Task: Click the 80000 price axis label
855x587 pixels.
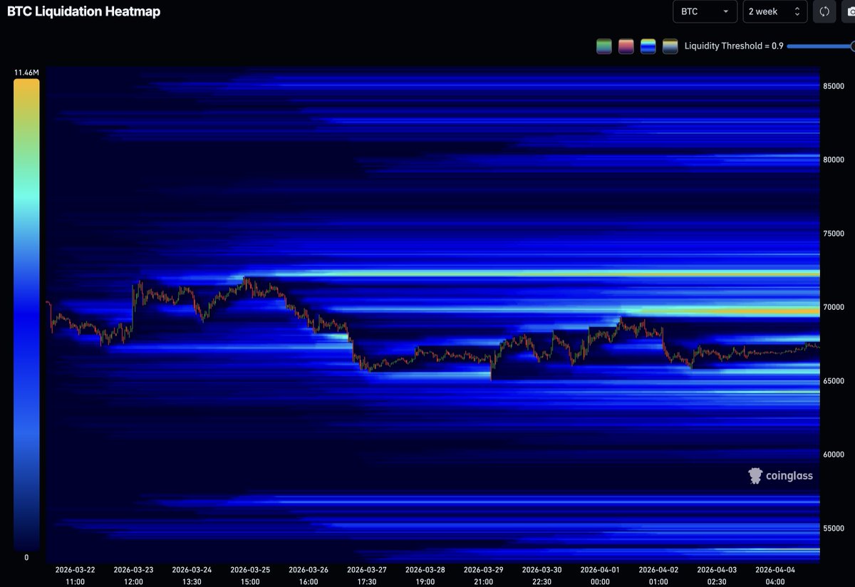Action: pyautogui.click(x=834, y=160)
